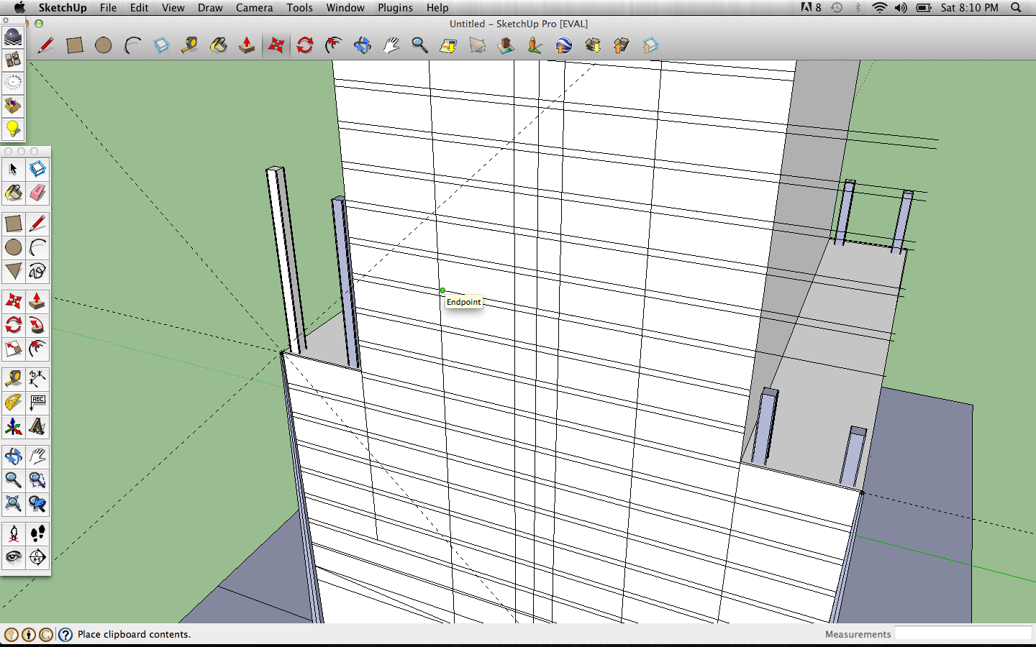Open the Camera menu
The image size is (1036, 647).
(x=254, y=8)
